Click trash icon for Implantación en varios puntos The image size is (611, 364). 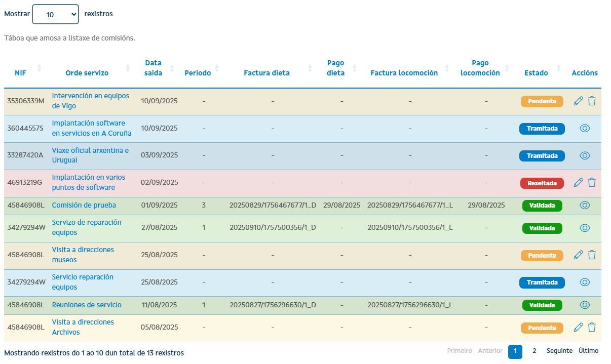tap(592, 183)
